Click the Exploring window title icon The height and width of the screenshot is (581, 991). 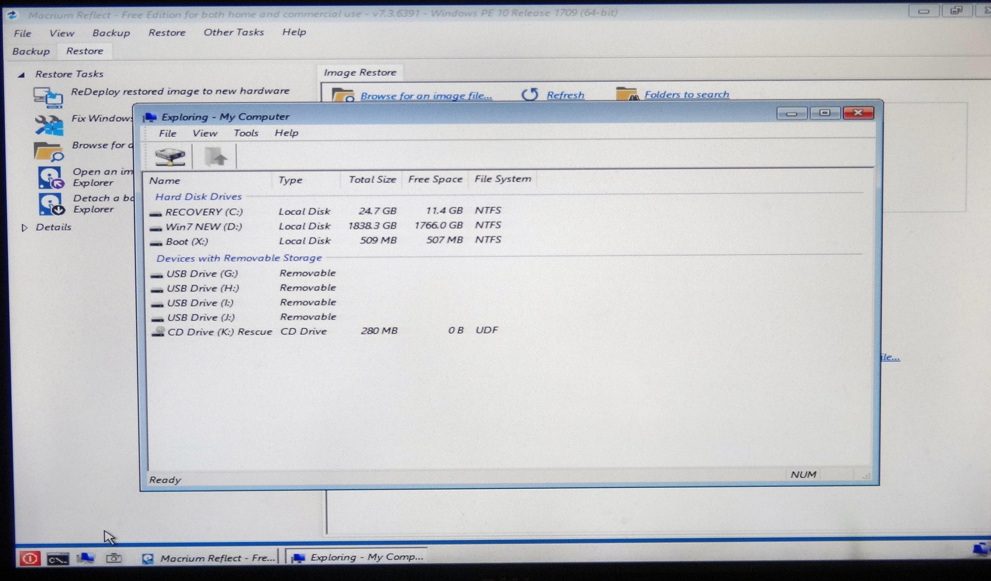click(x=150, y=117)
